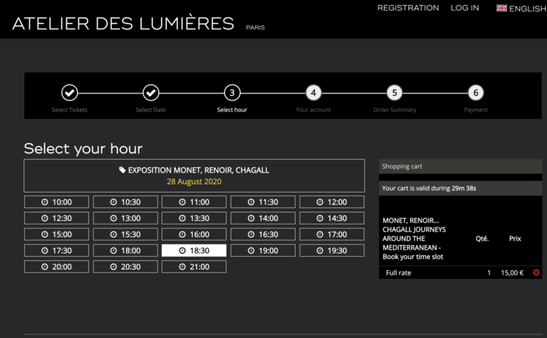Viewport: 547px width, 338px height.
Task: Pick the 16:00 time slot
Action: click(194, 235)
